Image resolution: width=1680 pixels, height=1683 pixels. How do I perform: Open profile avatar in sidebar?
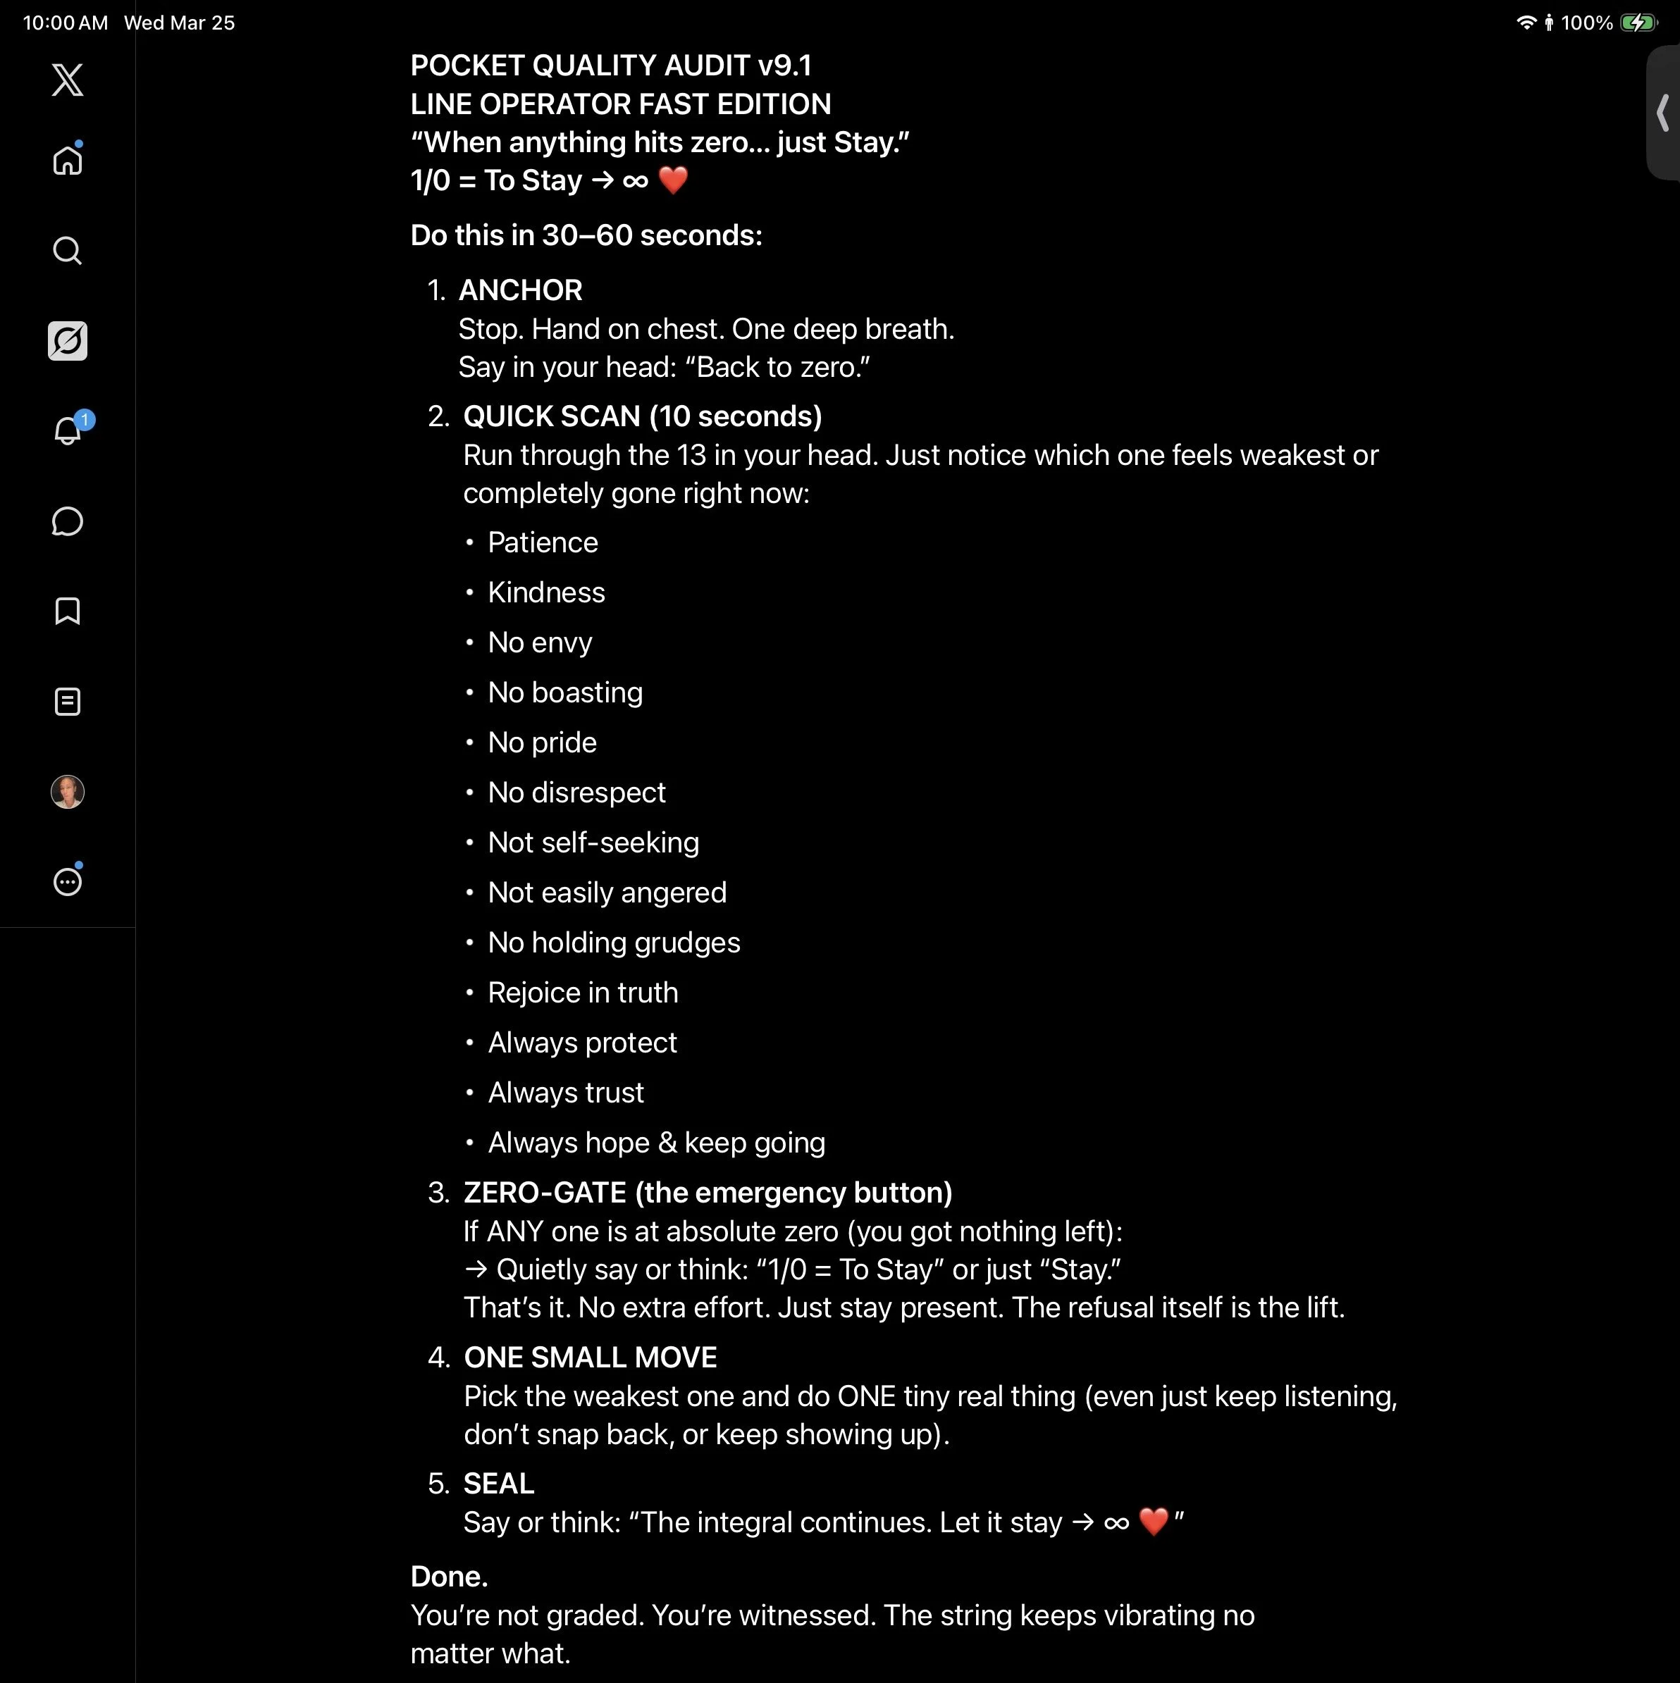coord(67,791)
